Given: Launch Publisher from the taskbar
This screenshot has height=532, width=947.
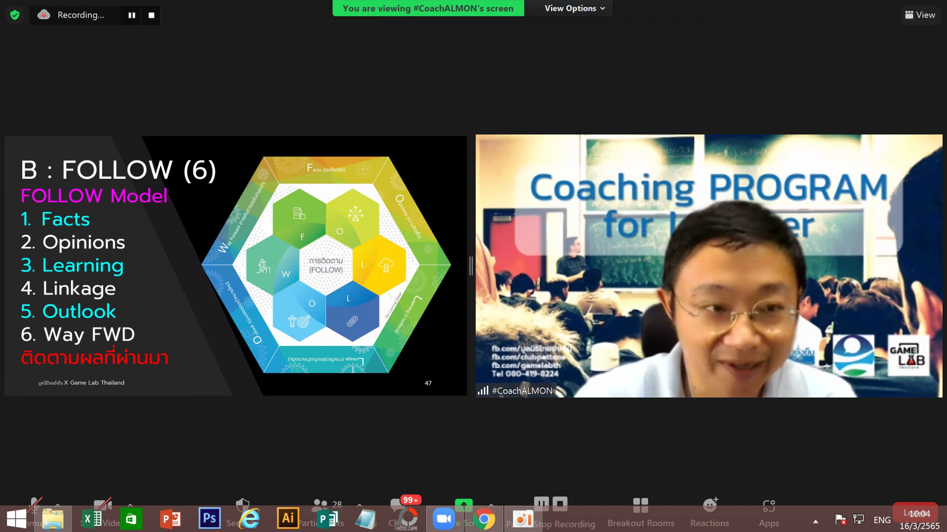Looking at the screenshot, I should tap(327, 519).
